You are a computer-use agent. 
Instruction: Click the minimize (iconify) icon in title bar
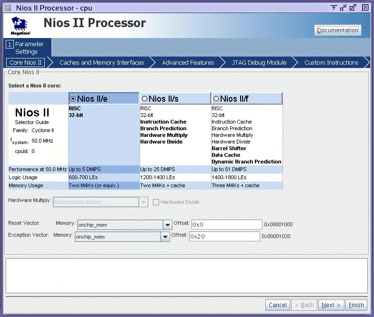coord(343,8)
